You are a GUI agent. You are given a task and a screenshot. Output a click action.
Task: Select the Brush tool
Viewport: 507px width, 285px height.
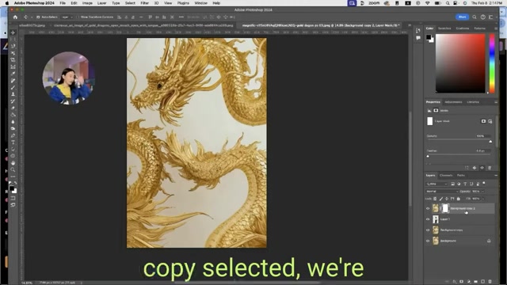tap(13, 88)
